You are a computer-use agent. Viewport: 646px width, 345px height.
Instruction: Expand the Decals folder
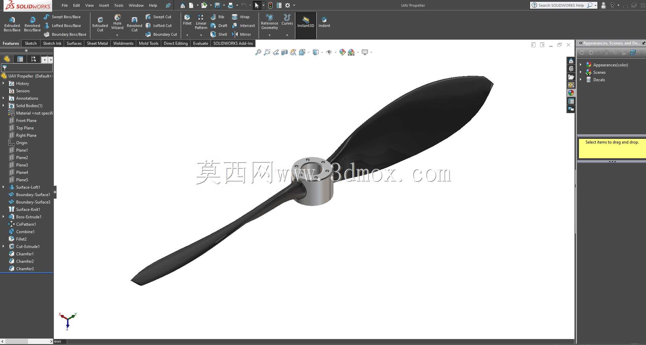581,80
